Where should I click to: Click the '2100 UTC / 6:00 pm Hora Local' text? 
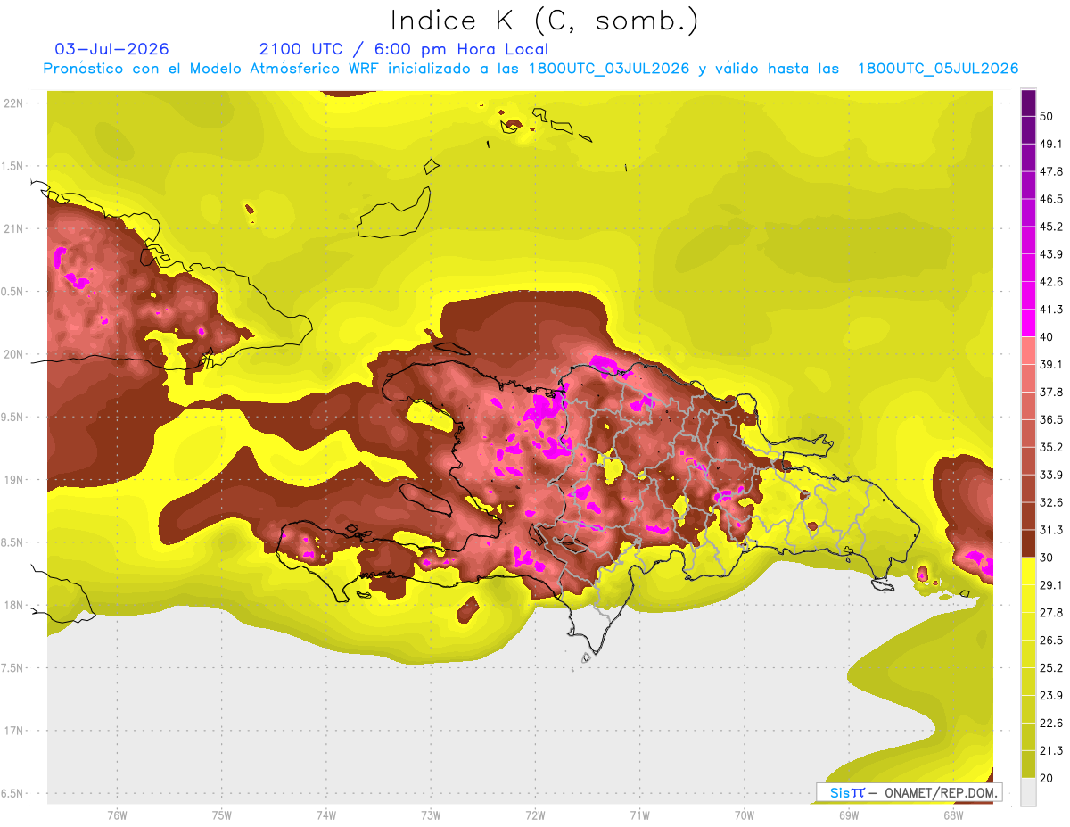coord(404,49)
